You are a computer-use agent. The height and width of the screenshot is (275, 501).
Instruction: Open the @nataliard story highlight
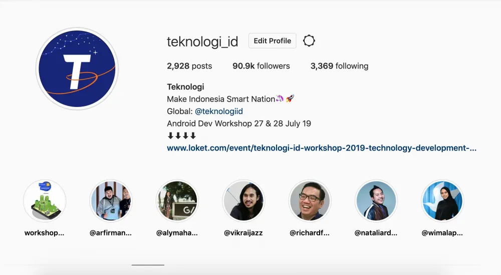pos(376,200)
